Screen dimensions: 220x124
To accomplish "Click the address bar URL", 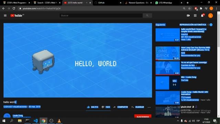I will pyautogui.click(x=42, y=8).
